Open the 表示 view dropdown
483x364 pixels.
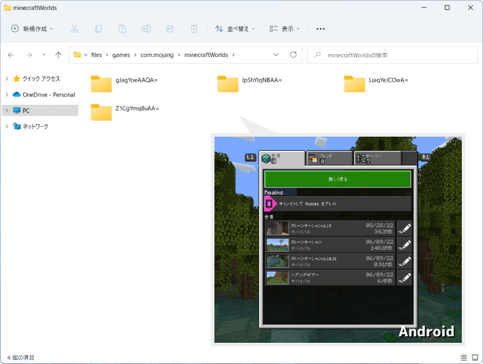(284, 29)
